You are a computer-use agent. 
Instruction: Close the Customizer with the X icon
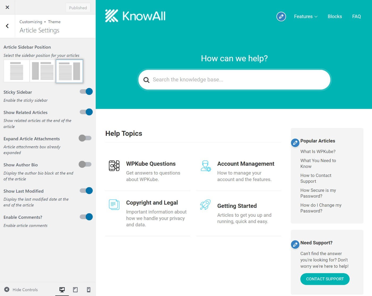tap(7, 7)
